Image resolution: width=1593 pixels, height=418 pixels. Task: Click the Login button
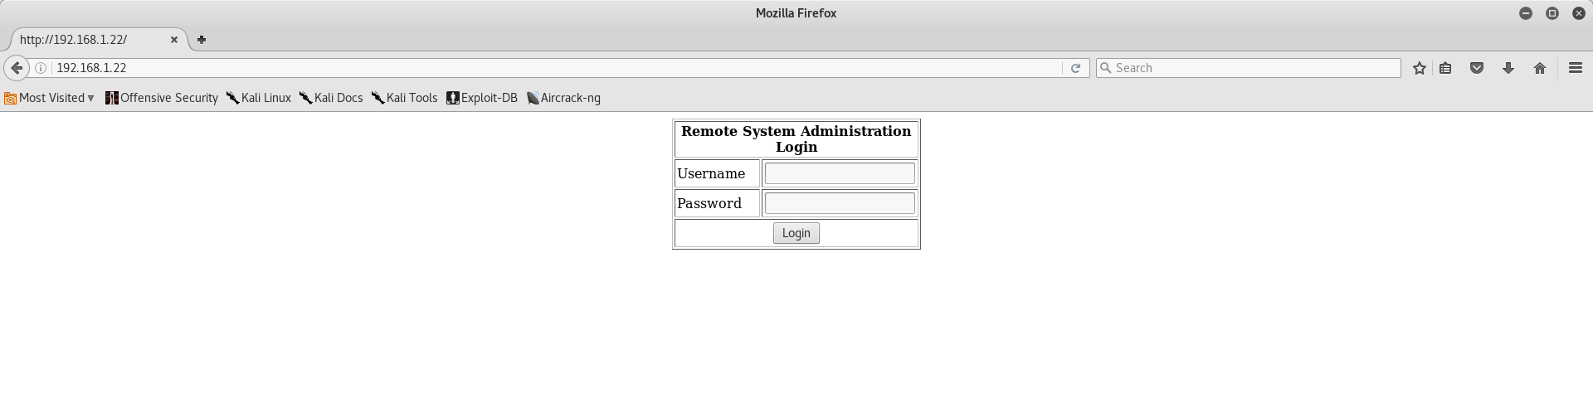pos(796,233)
